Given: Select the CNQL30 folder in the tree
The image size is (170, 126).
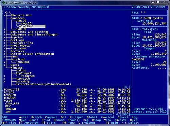Looking at the screenshot, I should click(x=21, y=29).
